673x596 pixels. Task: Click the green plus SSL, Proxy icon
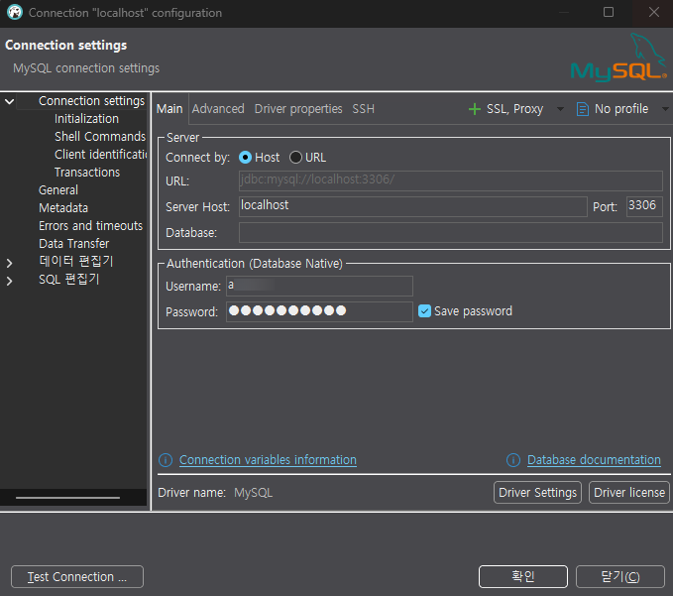tap(475, 109)
